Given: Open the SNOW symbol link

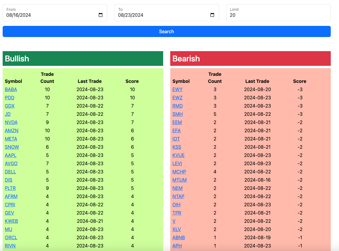Looking at the screenshot, I should click(x=12, y=147).
